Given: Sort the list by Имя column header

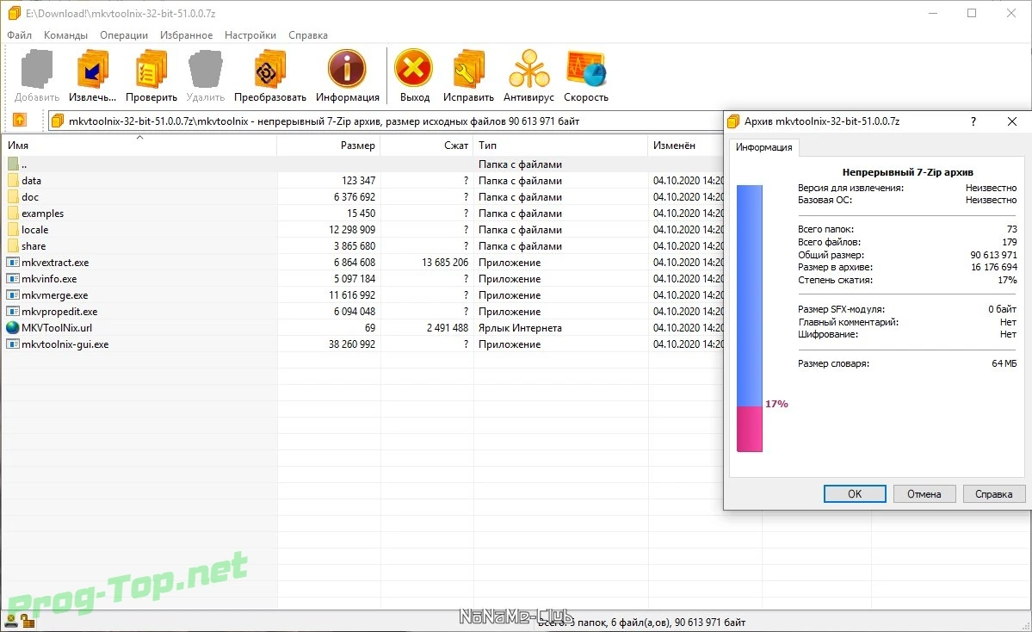Looking at the screenshot, I should pyautogui.click(x=139, y=145).
